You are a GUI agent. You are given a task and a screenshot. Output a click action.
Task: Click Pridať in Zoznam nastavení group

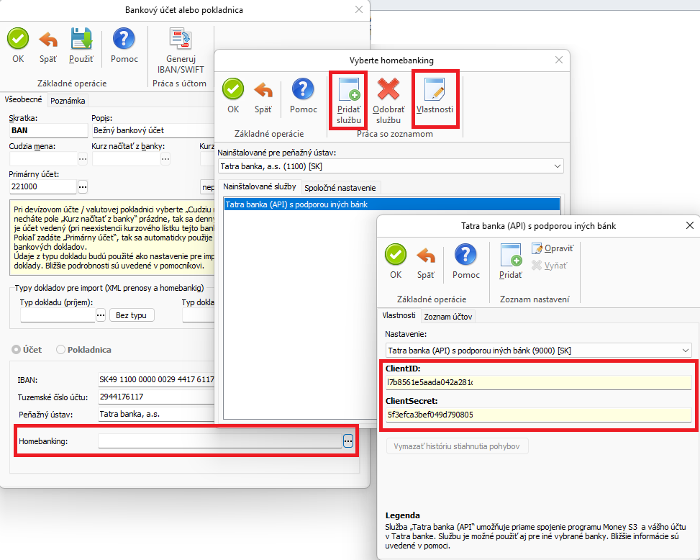click(x=510, y=257)
